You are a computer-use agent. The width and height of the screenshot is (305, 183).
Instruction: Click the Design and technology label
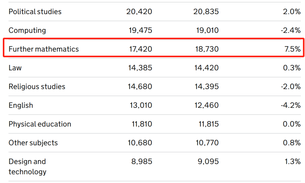pyautogui.click(x=27, y=167)
